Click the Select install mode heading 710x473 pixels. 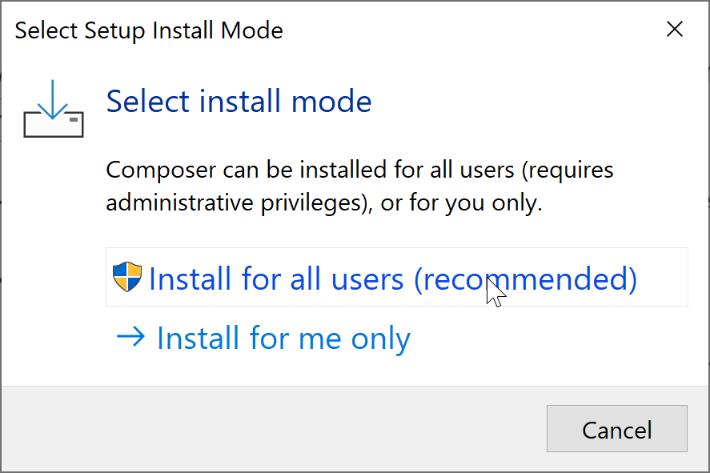239,102
